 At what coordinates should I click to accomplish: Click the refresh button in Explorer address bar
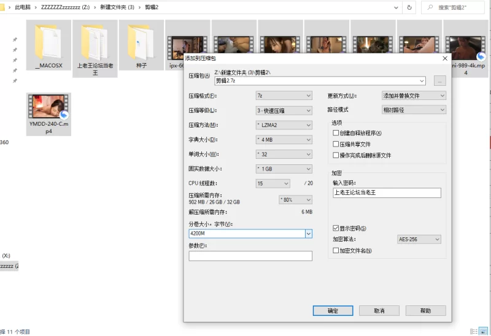coord(409,7)
